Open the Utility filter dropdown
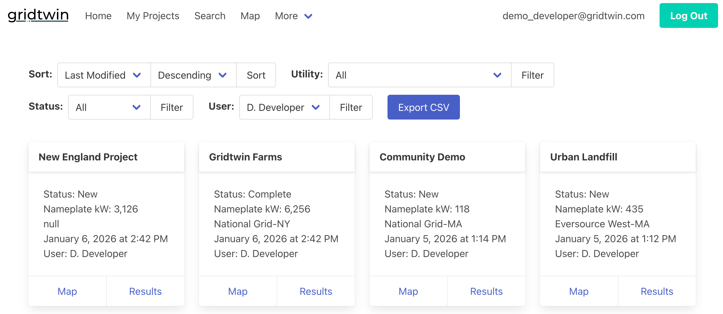The height and width of the screenshot is (314, 723). (419, 75)
